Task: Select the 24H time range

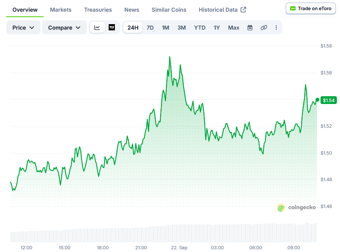Action: pos(133,28)
